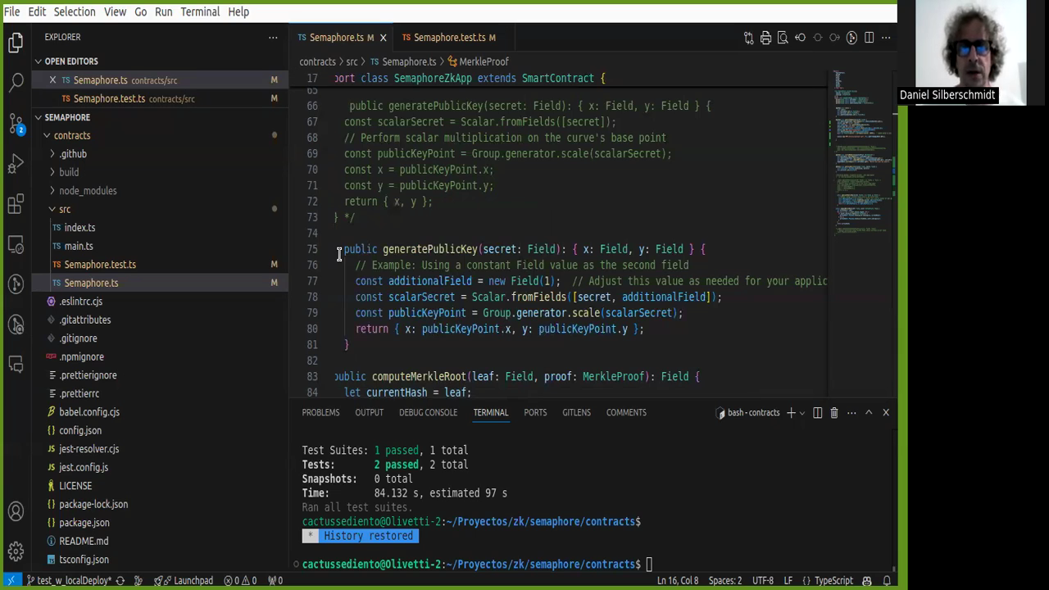Synchronize changes icon in status bar
This screenshot has width=1049, height=590.
(120, 580)
